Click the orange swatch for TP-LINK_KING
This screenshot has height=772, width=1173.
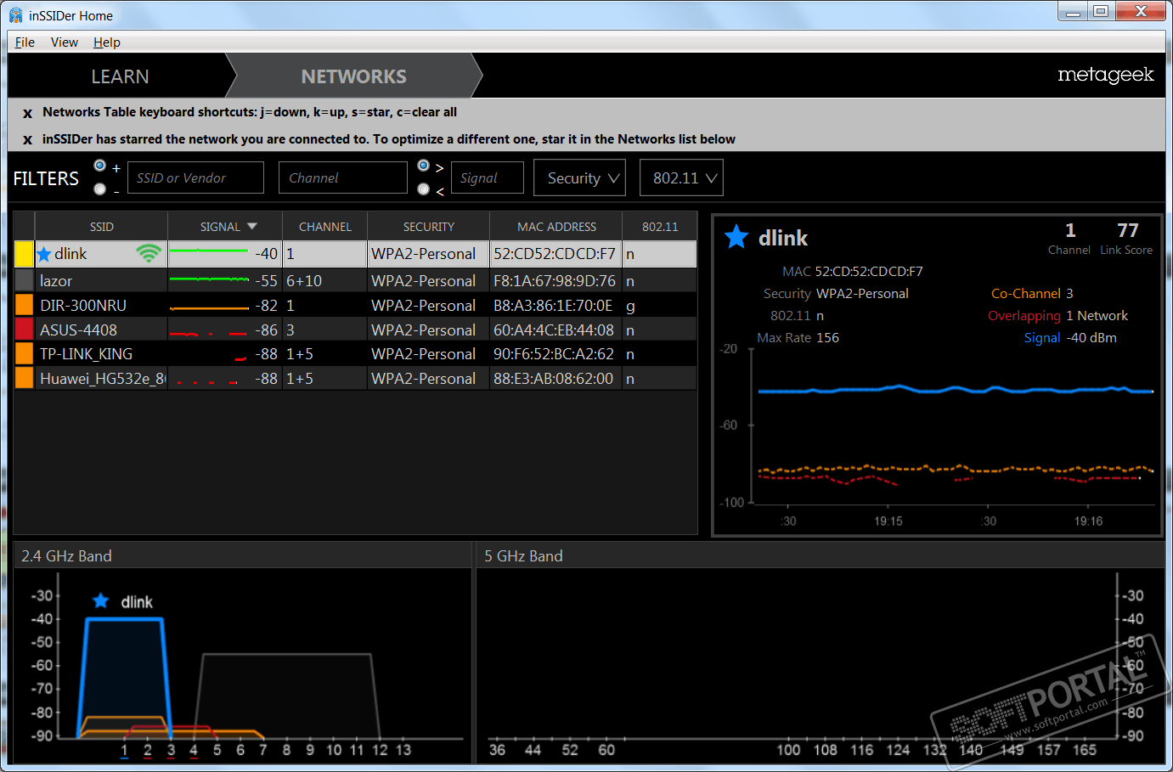[x=24, y=353]
